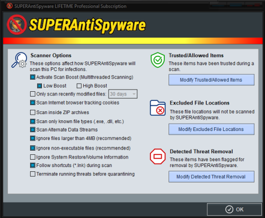The width and height of the screenshot is (265, 218).
Task: Click Modify Detected Threat Removal button
Action: [x=211, y=177]
